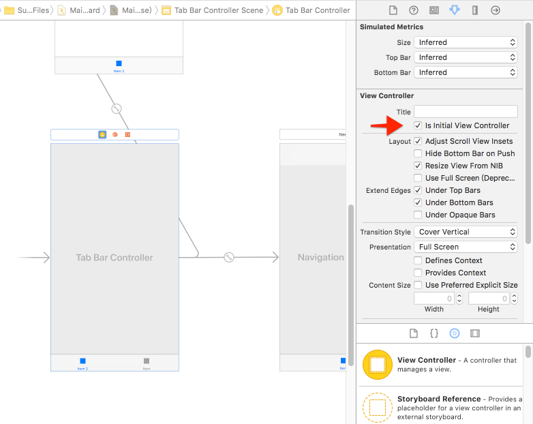Click the Height content size field

[489, 298]
